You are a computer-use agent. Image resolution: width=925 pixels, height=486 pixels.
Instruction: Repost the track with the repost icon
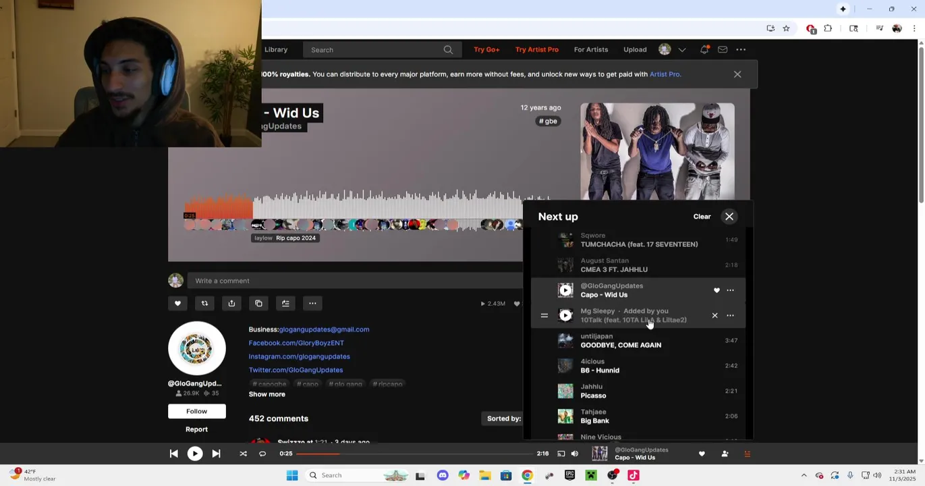pos(204,303)
